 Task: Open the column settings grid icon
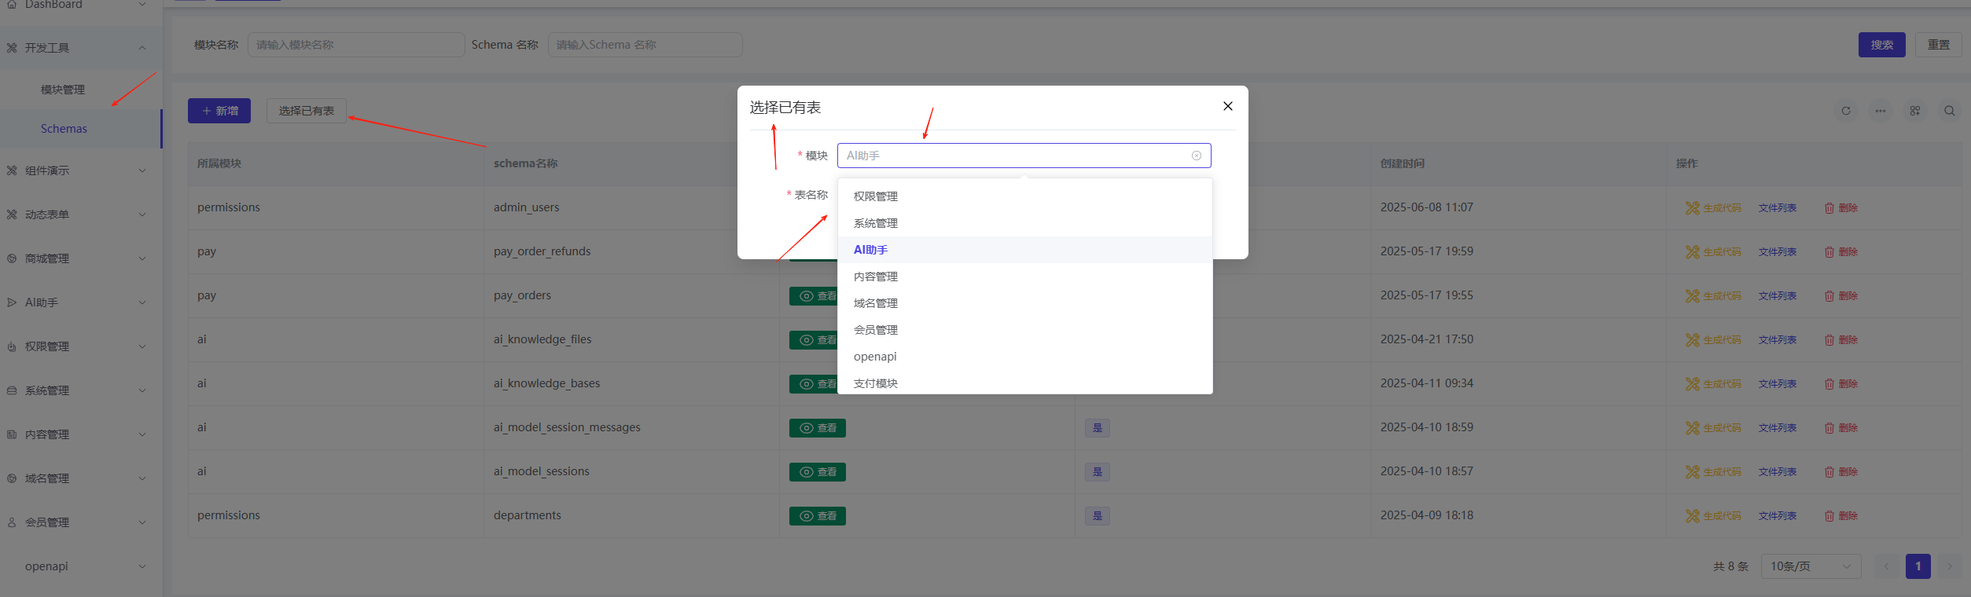click(1915, 111)
